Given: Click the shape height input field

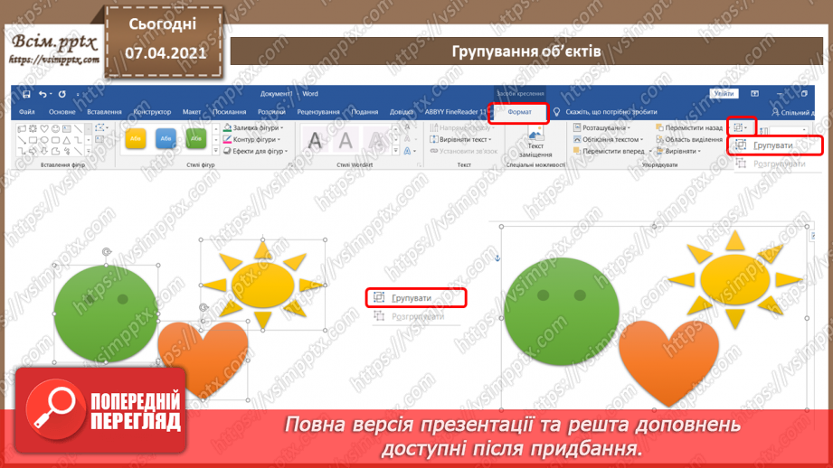Looking at the screenshot, I should coord(789,130).
